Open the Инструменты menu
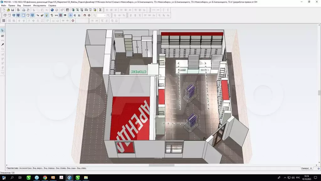321x181 pixels. (x=39, y=6)
